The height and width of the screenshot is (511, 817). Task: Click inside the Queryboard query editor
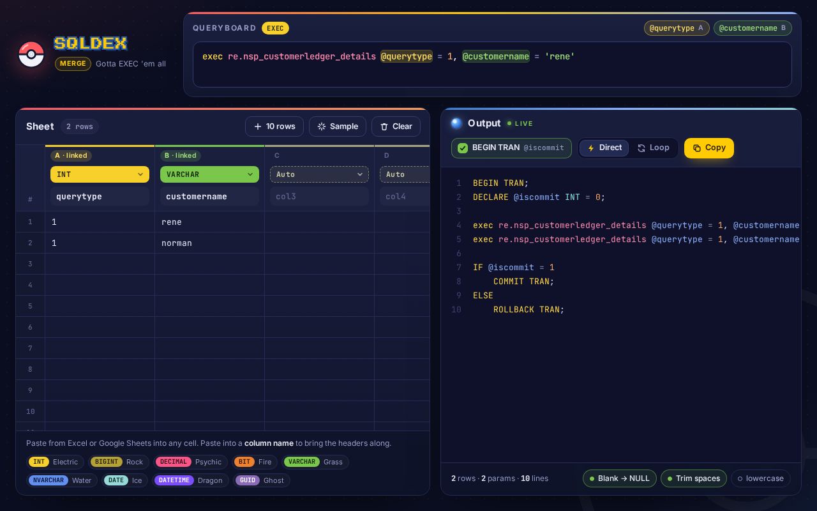click(x=492, y=65)
